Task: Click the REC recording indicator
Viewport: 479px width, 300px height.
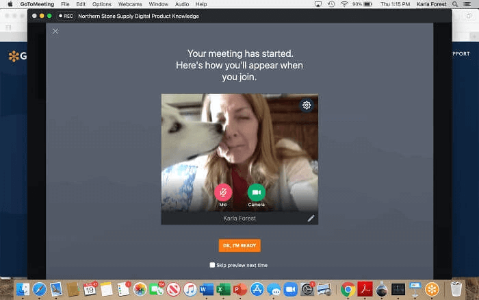Action: (66, 16)
